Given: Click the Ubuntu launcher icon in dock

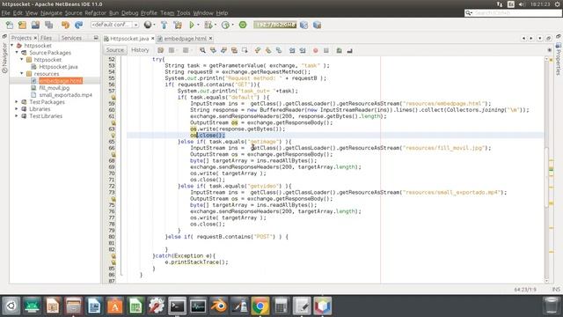Looking at the screenshot, I should [x=11, y=306].
